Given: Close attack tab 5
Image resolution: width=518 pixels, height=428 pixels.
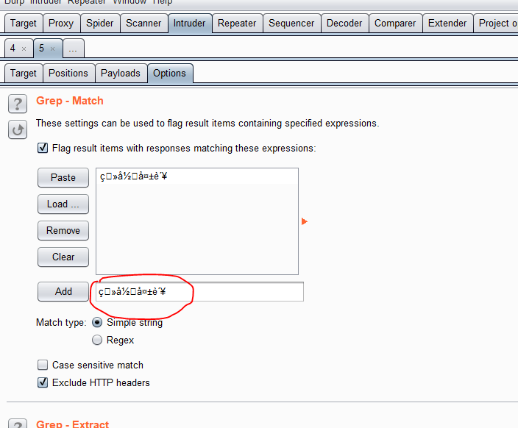Looking at the screenshot, I should click(x=52, y=49).
